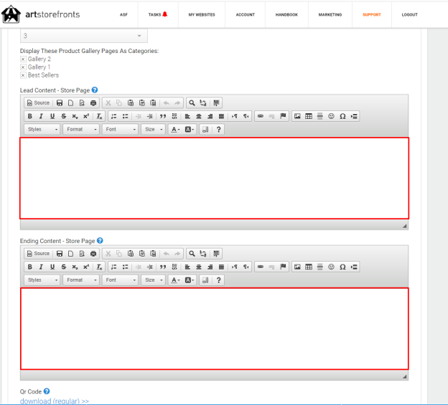This screenshot has width=448, height=405.
Task: Toggle the Gallery 1 checkbox
Action: click(23, 67)
